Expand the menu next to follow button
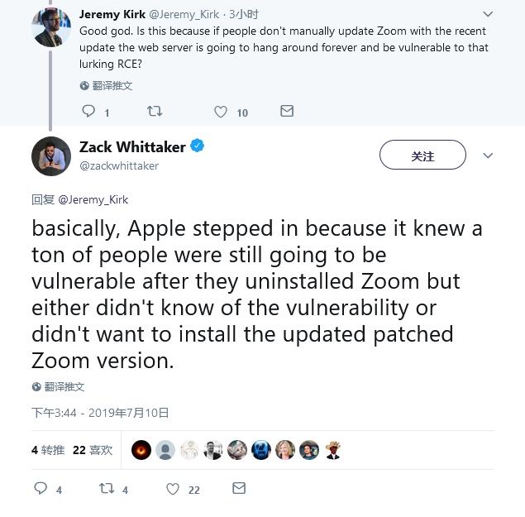The height and width of the screenshot is (517, 525). [488, 156]
